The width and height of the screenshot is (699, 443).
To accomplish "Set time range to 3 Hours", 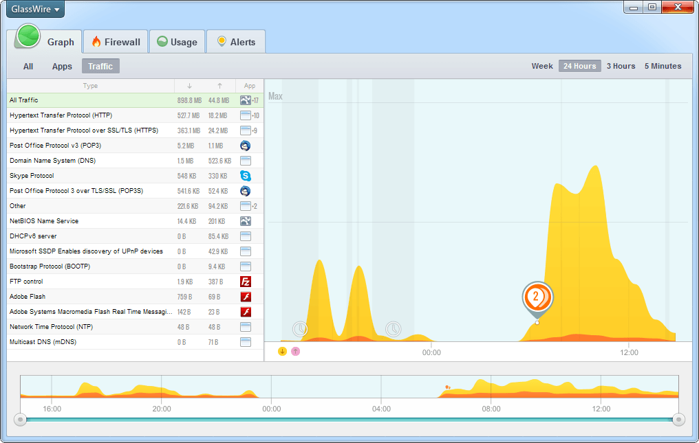I will [x=621, y=66].
